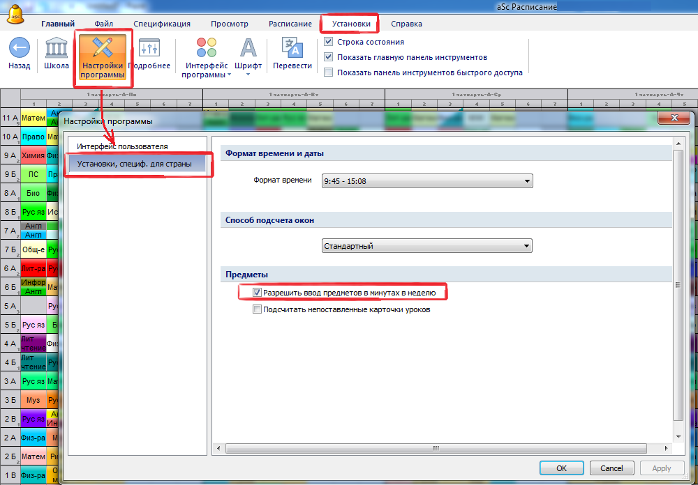Open the Подробнее sliders icon

pos(149,48)
